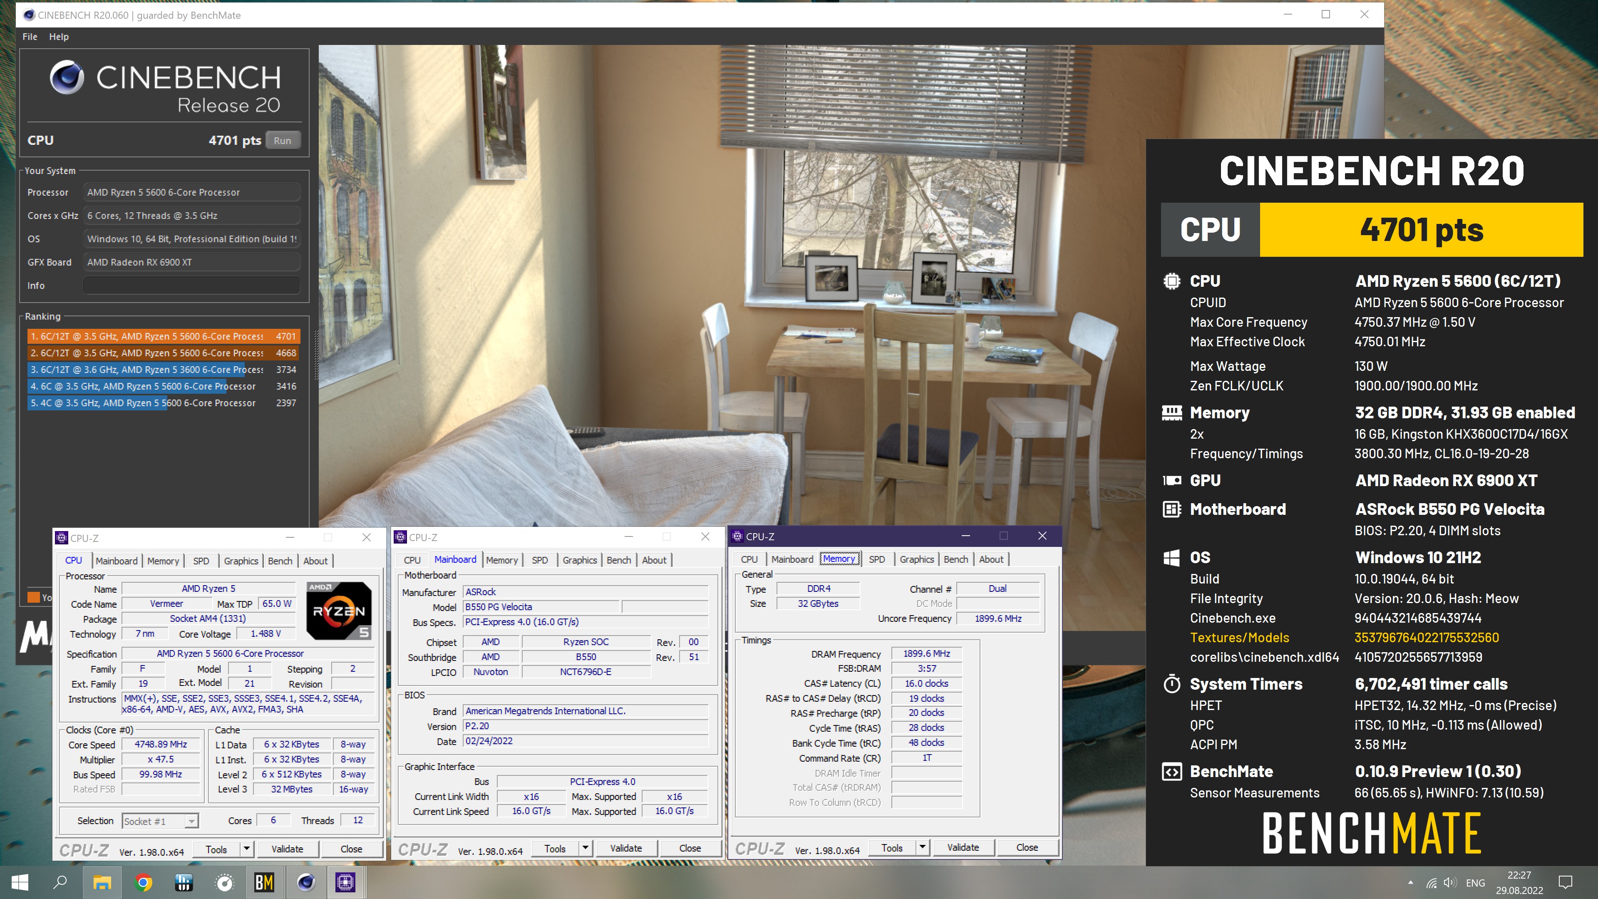Open the Cinebench File menu

click(30, 37)
